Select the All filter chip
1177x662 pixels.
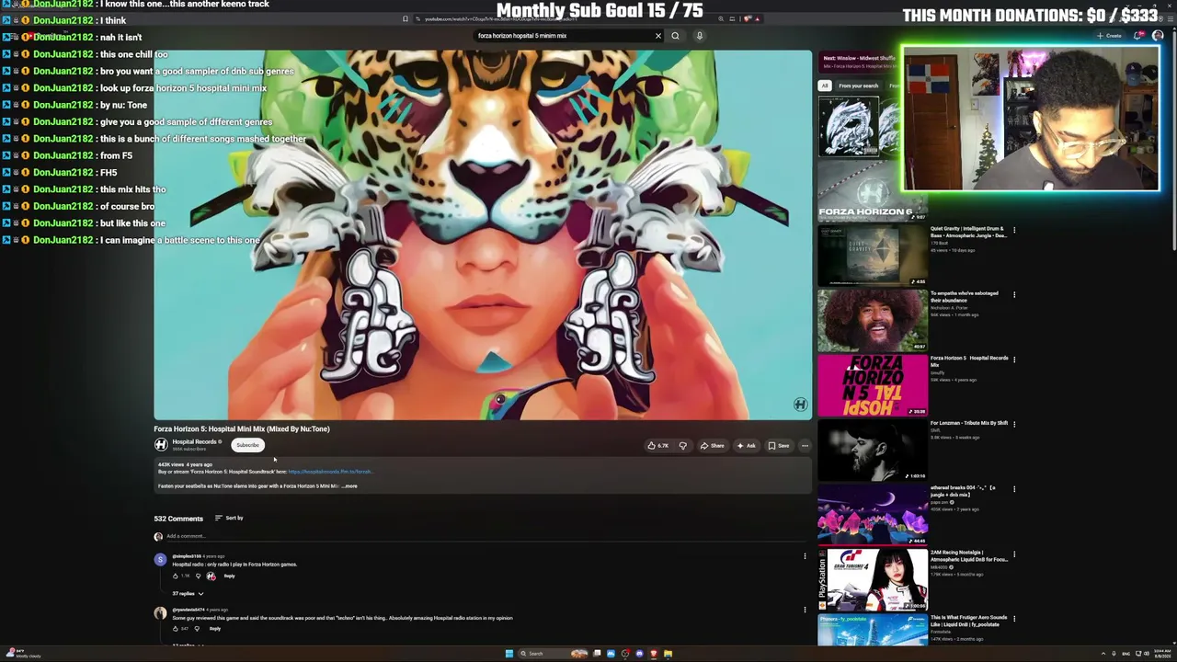(x=825, y=86)
